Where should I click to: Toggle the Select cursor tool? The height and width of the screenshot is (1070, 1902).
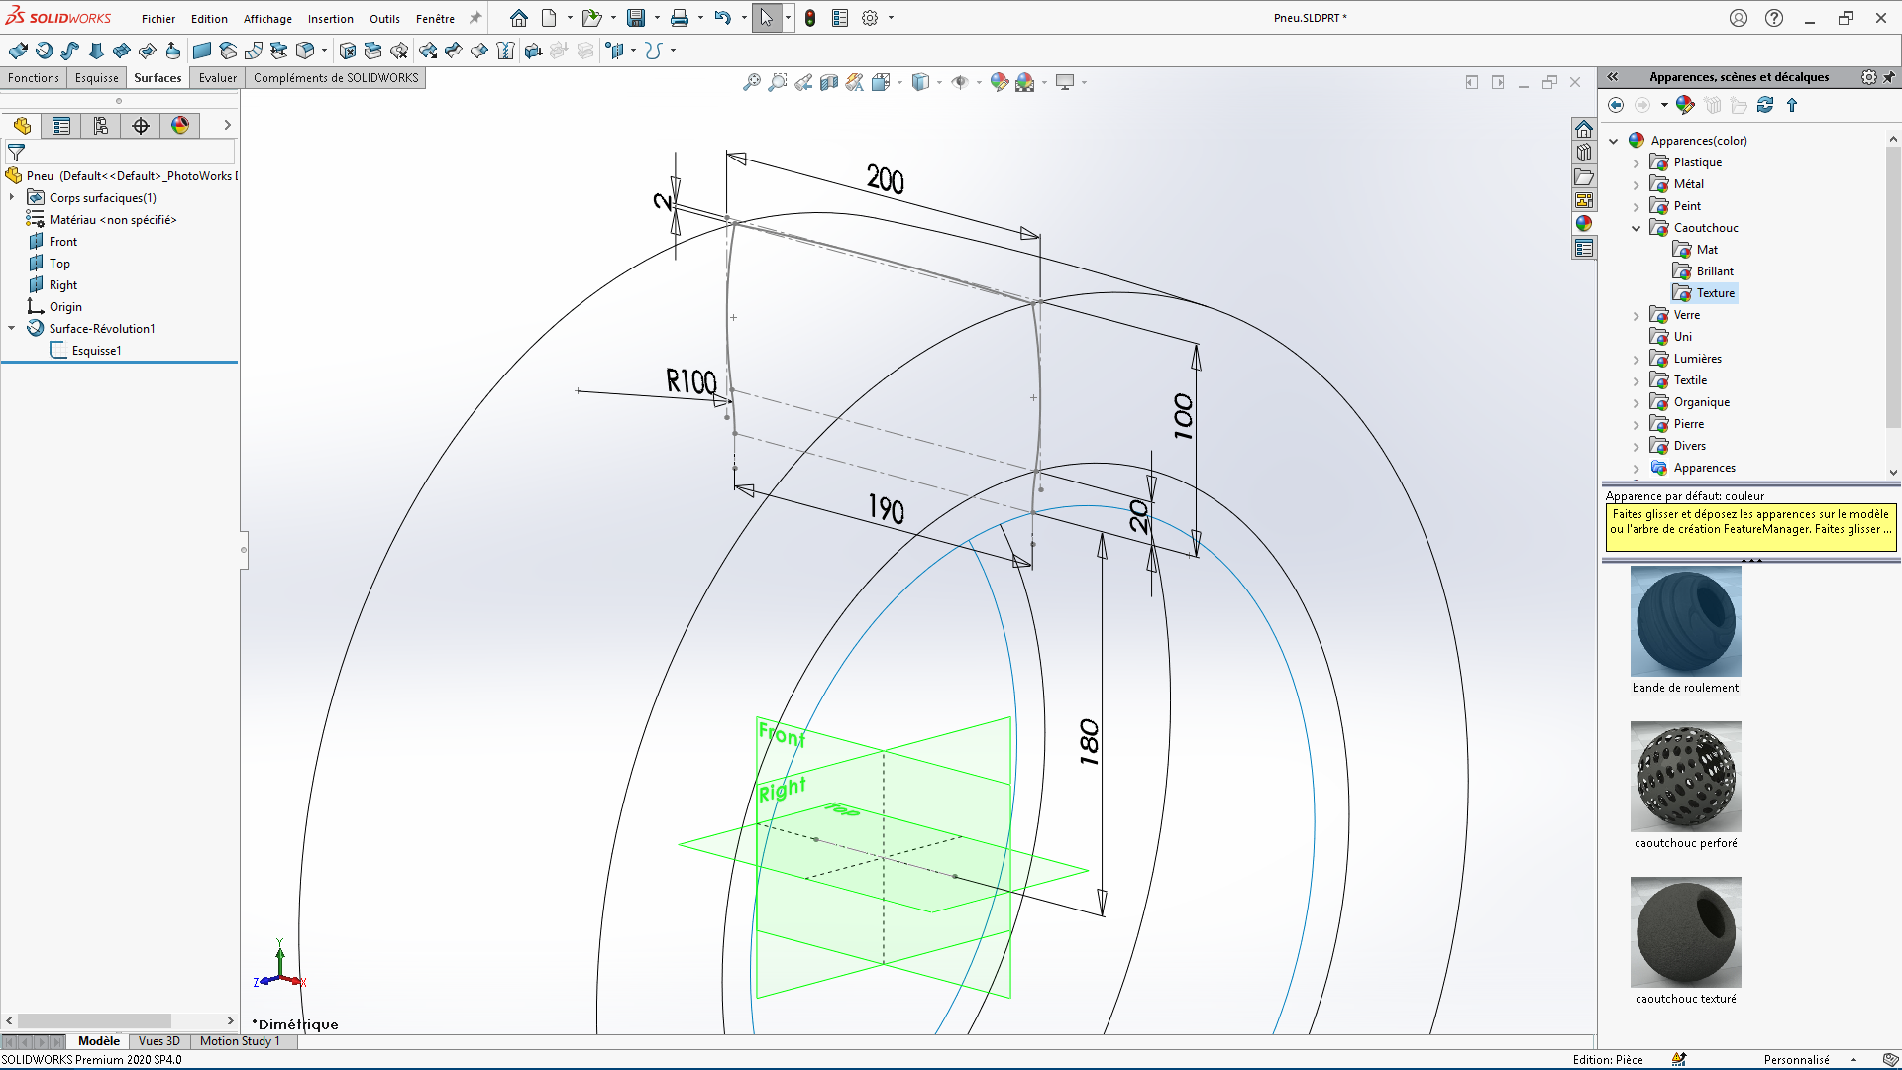click(x=766, y=18)
